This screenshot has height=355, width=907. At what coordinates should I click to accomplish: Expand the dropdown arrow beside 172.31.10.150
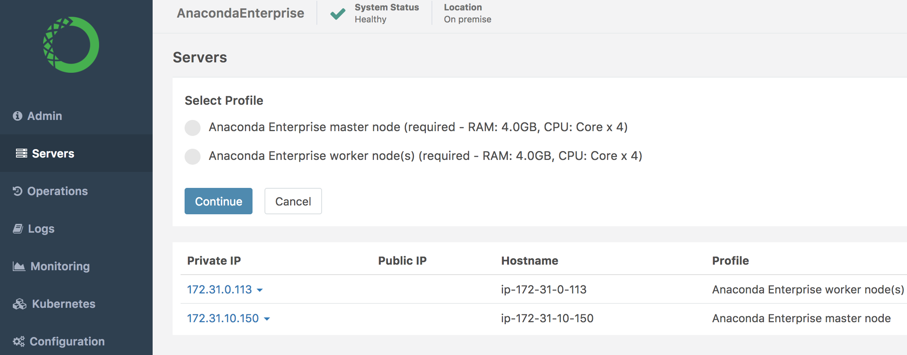click(x=267, y=319)
